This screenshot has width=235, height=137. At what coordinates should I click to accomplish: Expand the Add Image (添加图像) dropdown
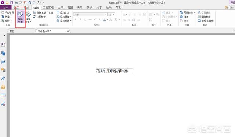pyautogui.click(x=71, y=17)
